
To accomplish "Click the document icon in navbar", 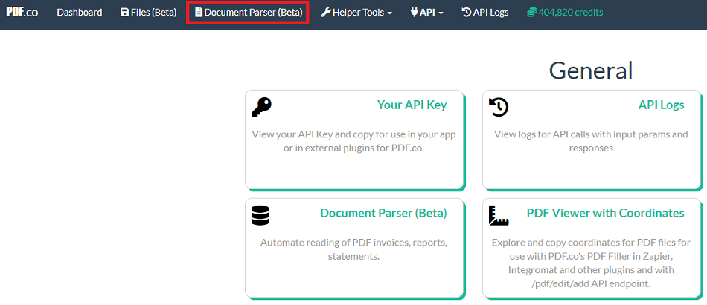I will pyautogui.click(x=199, y=13).
